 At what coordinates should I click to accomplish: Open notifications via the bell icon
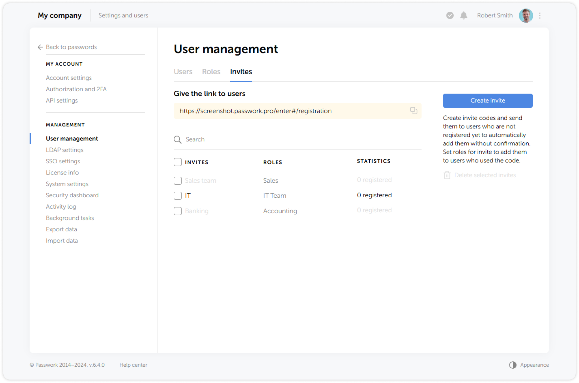point(463,16)
